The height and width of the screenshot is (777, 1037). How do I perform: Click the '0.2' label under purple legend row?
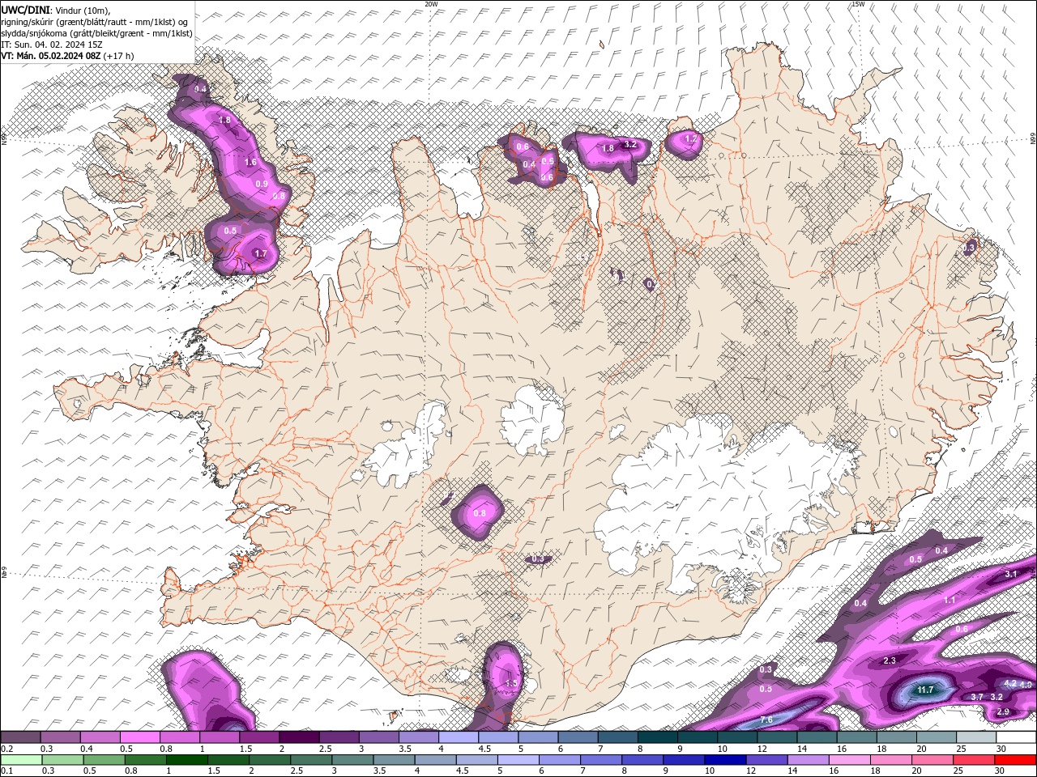7,749
